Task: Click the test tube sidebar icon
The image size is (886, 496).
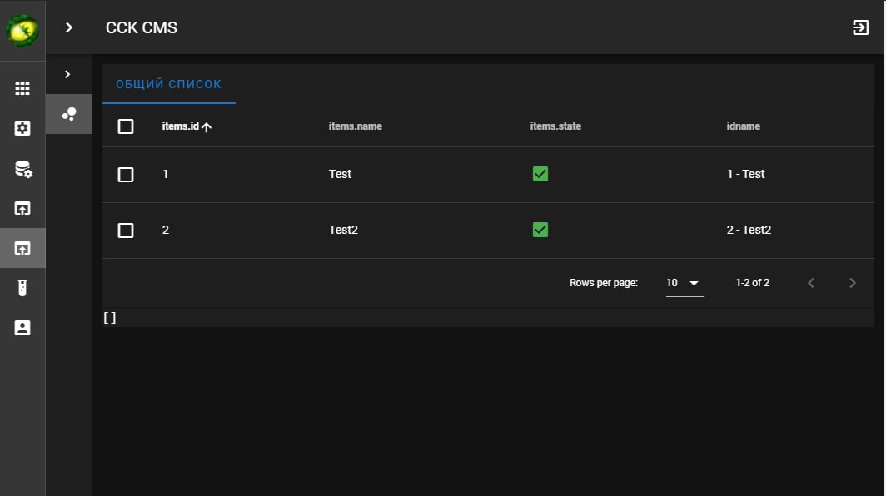Action: [22, 288]
